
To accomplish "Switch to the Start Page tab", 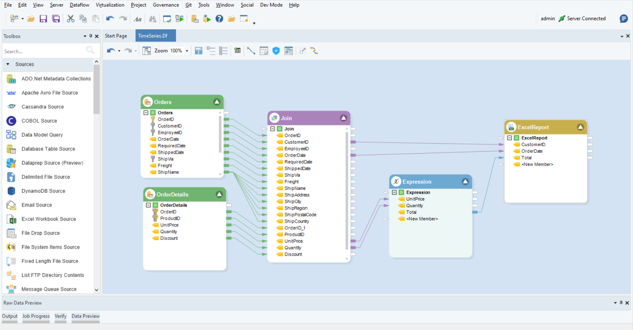I will pos(116,36).
